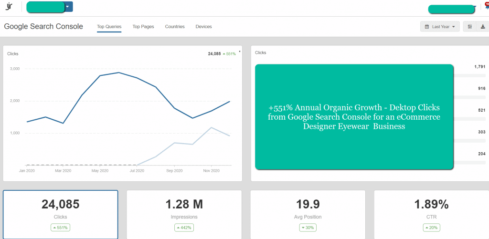Click the May 2020 axis label

coord(100,171)
